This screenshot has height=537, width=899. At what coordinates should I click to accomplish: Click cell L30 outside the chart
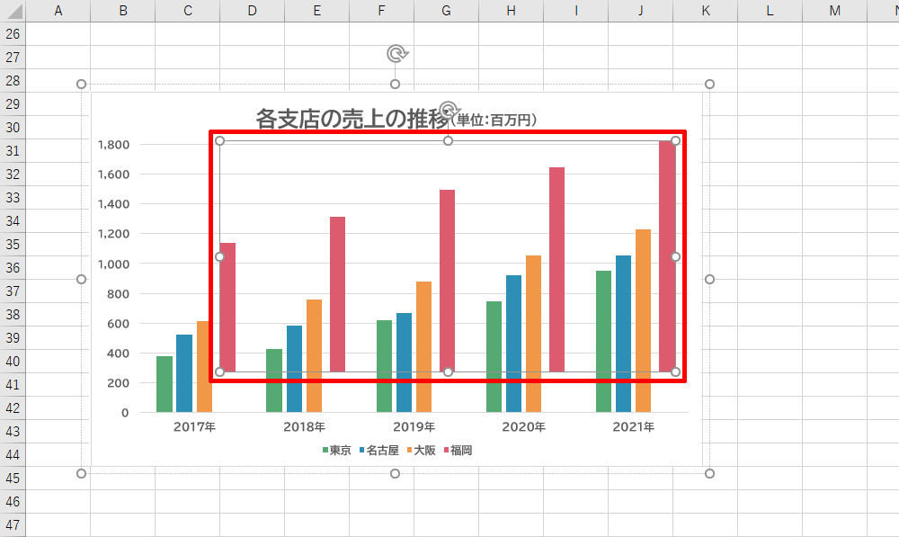[770, 128]
